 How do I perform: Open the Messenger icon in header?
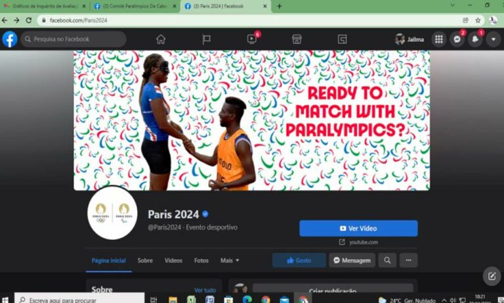coord(457,39)
